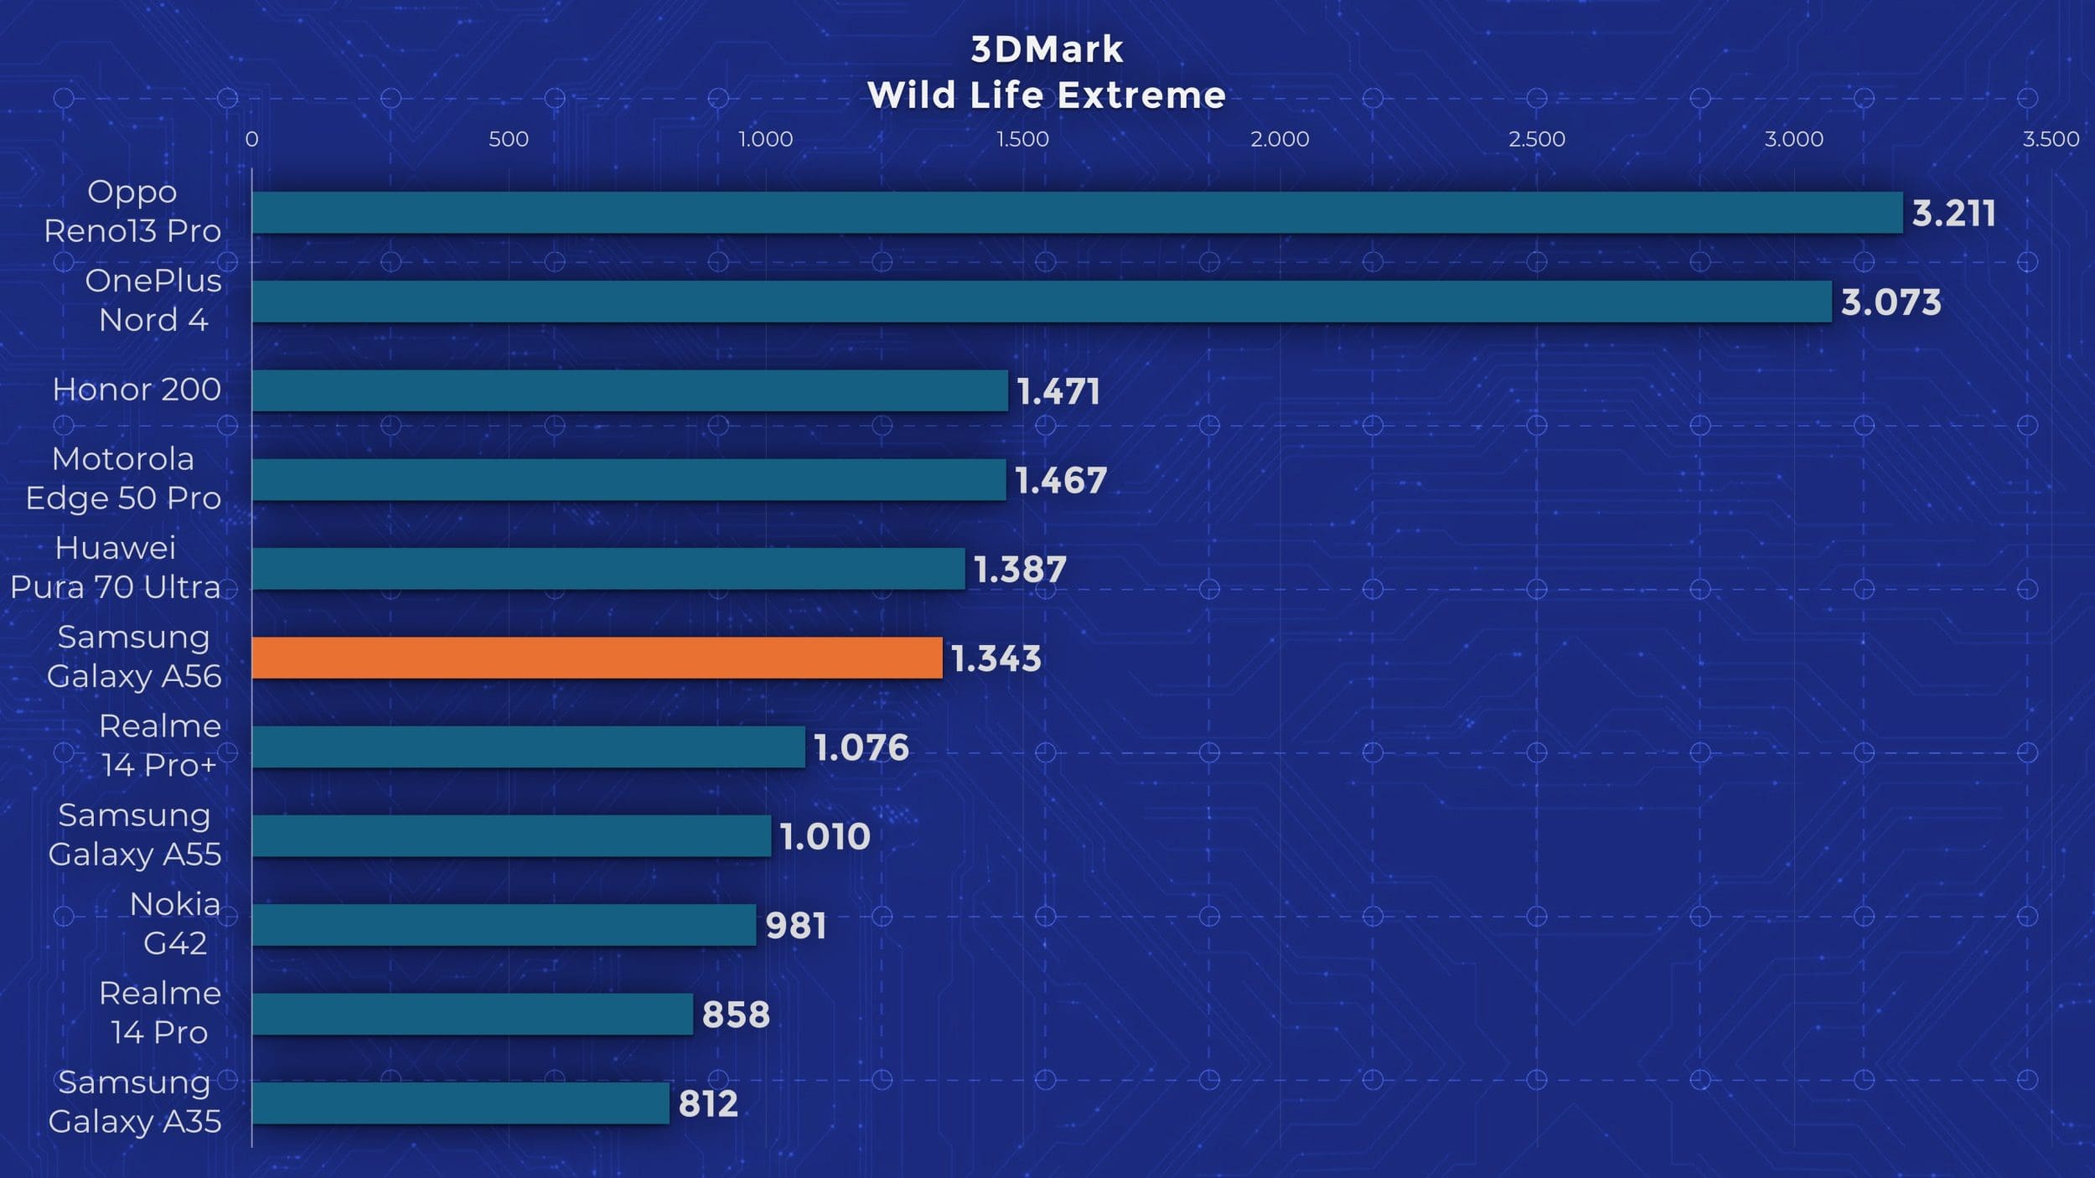2095x1178 pixels.
Task: Click the 1.387 score value
Action: point(1020,570)
